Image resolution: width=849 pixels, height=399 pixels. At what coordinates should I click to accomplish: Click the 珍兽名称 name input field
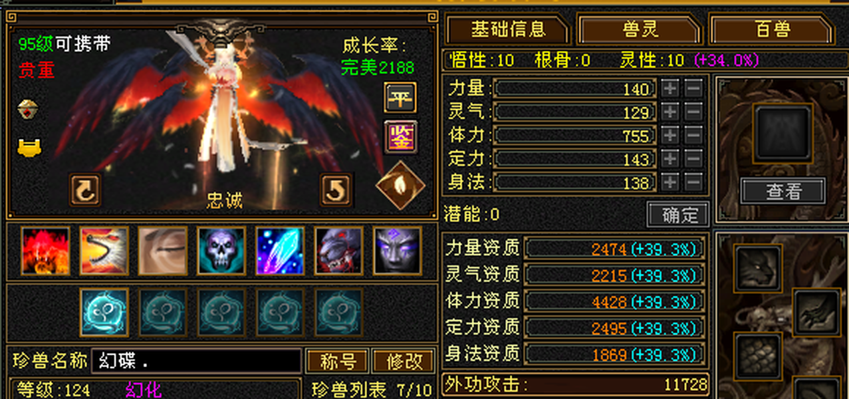pos(196,361)
